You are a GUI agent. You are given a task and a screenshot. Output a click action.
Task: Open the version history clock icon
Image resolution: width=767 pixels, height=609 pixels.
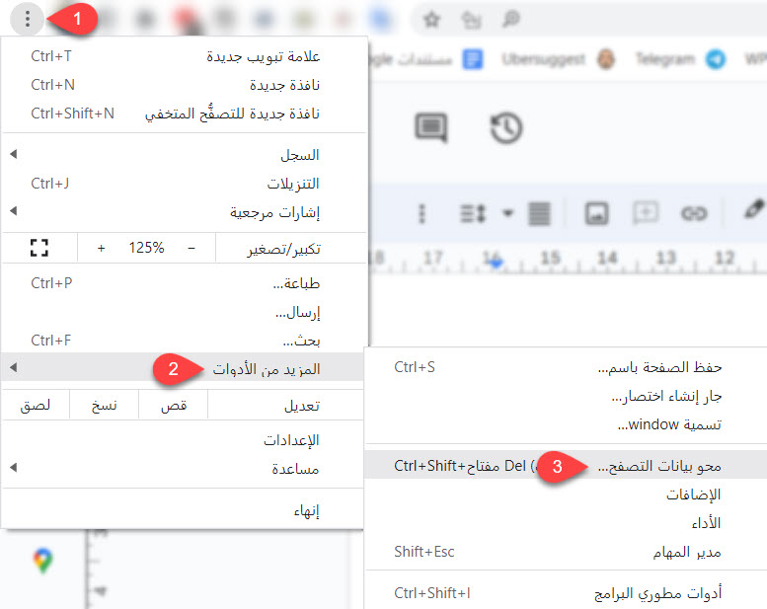pos(506,128)
